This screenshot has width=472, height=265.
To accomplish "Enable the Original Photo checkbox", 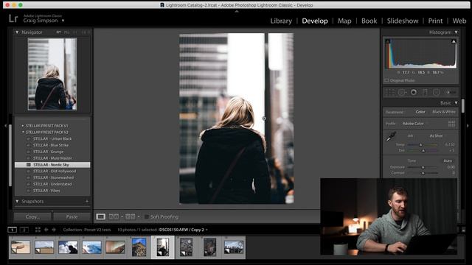I will coord(386,80).
